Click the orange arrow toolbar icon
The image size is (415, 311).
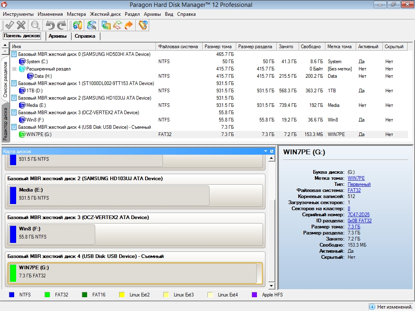tap(128, 25)
